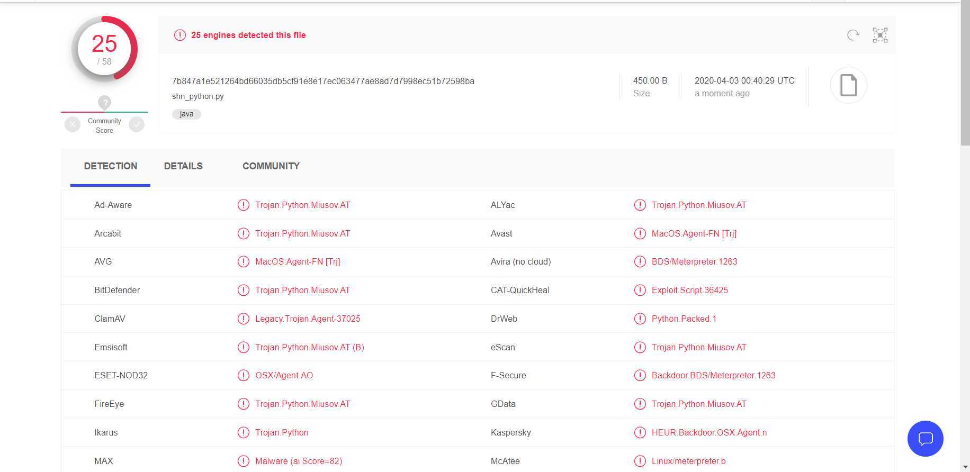
Task: Select ESET-NOD32 result OSX/Agent.AO
Action: pyautogui.click(x=284, y=375)
